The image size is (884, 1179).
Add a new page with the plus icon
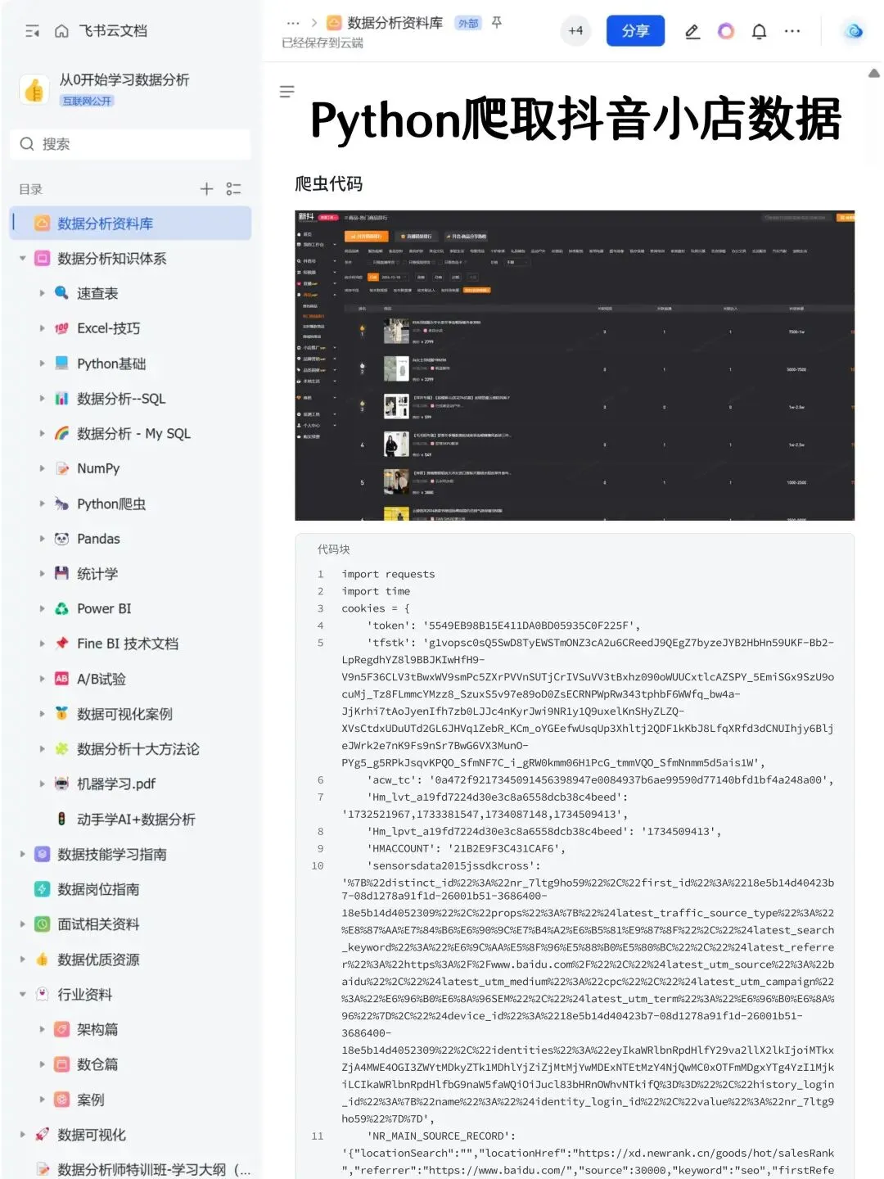207,189
